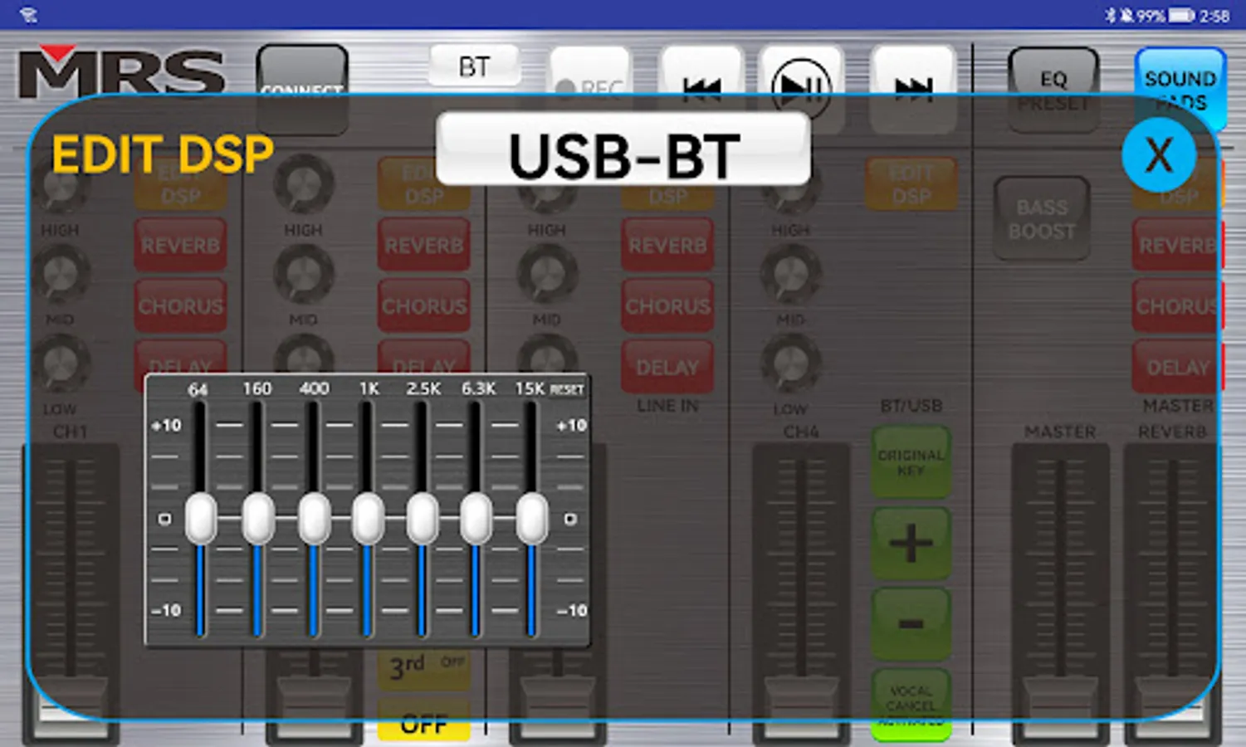
Task: Tap the BT source button at top
Action: tap(475, 66)
